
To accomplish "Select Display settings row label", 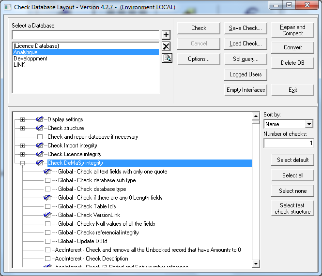I will [x=65, y=119].
